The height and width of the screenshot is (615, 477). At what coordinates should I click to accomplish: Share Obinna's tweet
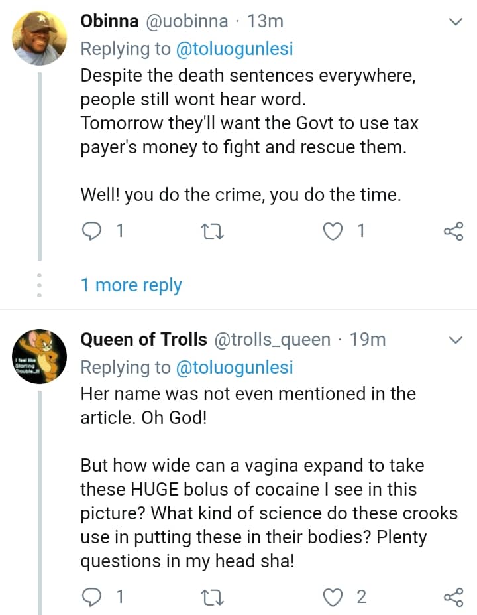454,231
